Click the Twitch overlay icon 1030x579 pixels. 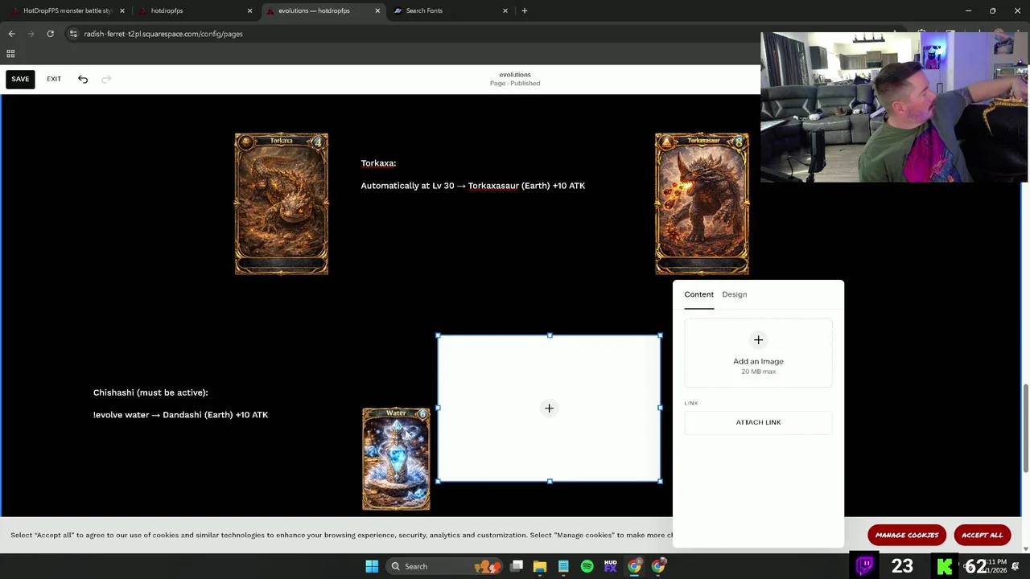(865, 566)
